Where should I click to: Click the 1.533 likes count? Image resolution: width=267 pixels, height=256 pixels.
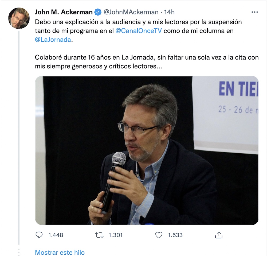coord(175,235)
